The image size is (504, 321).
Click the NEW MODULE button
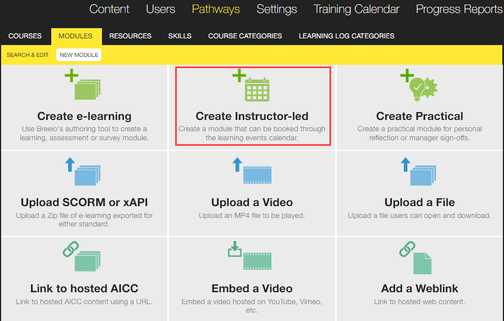coord(79,55)
